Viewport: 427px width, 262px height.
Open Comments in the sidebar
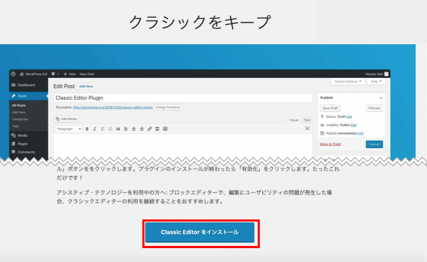pos(26,152)
